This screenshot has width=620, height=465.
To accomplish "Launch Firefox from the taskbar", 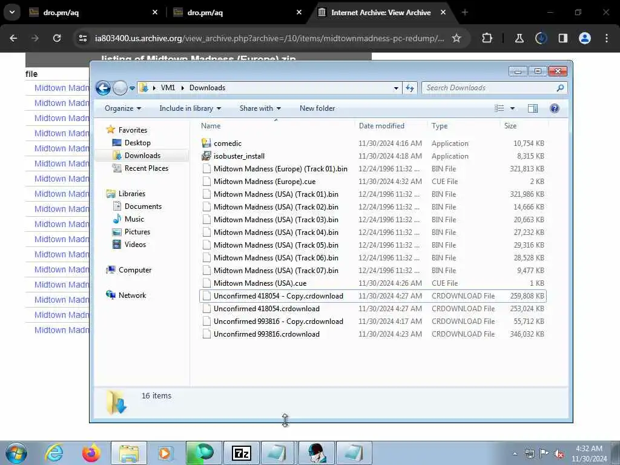I will (91, 453).
